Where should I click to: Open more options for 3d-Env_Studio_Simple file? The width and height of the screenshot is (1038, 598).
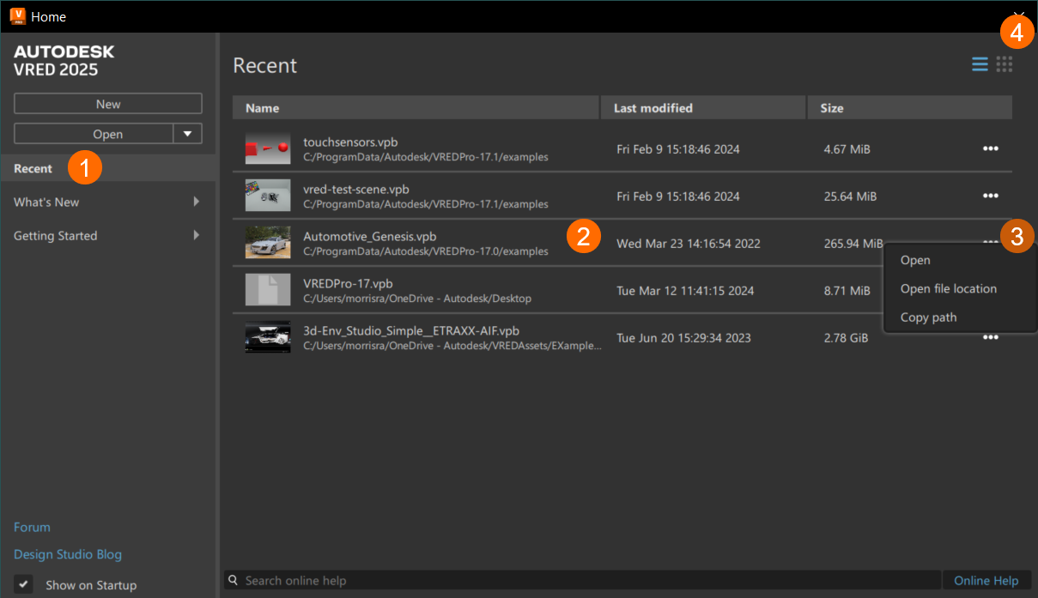click(990, 337)
